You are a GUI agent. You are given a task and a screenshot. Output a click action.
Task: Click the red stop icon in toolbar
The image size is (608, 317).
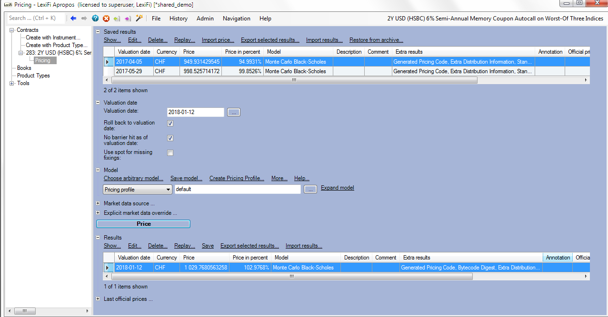(x=106, y=19)
